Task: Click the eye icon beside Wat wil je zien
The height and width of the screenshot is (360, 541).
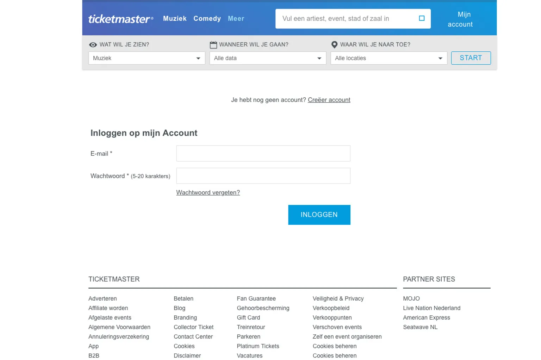Action: (x=93, y=45)
